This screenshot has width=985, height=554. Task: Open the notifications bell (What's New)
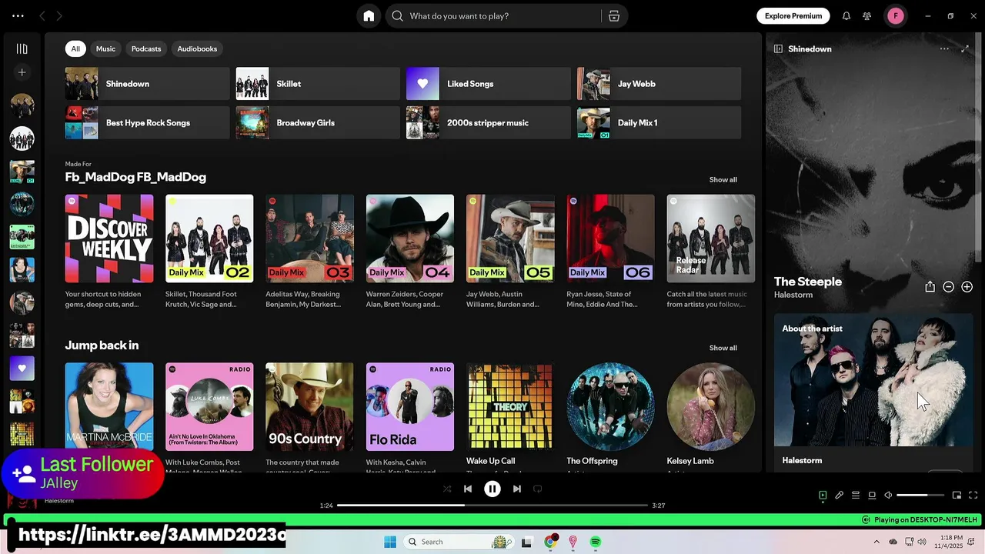tap(846, 16)
